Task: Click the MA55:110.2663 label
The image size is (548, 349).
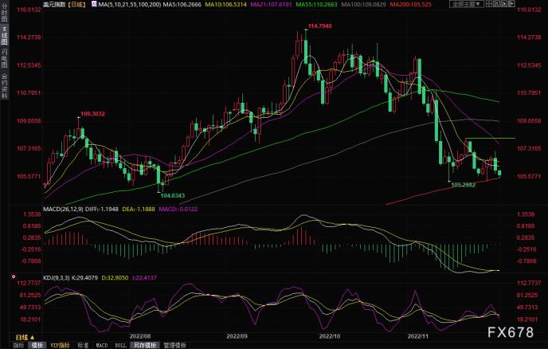Action: [317, 5]
